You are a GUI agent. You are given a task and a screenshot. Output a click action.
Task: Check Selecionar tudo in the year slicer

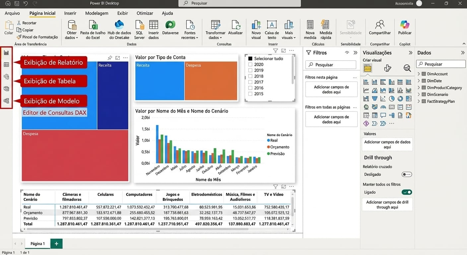[x=250, y=58]
